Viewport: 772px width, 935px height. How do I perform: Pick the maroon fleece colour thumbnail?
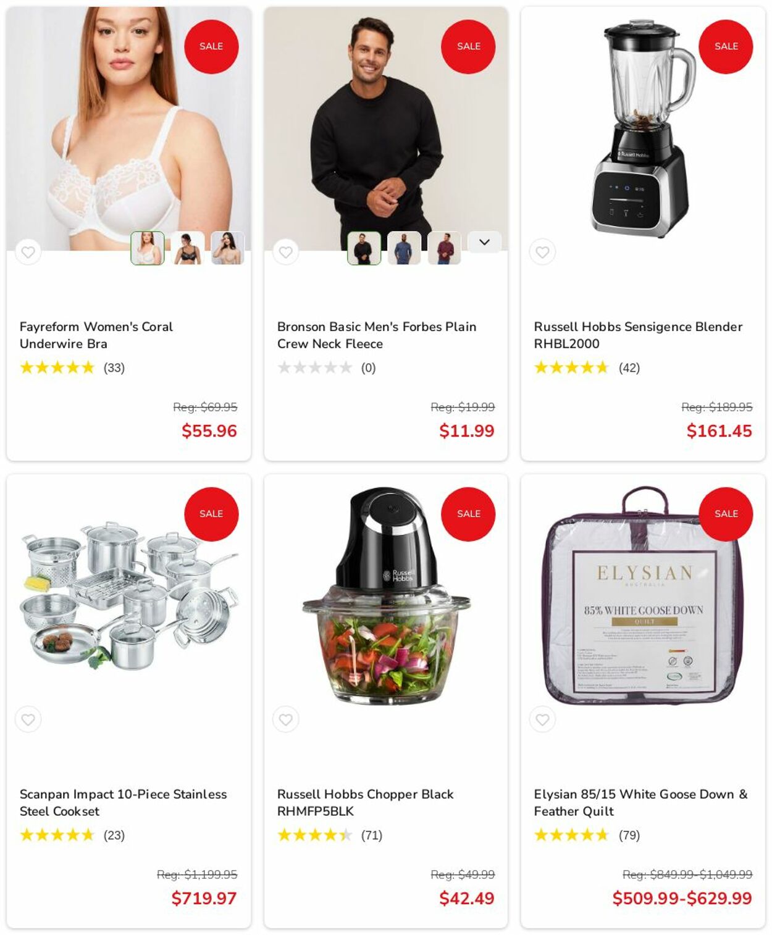[x=444, y=248]
